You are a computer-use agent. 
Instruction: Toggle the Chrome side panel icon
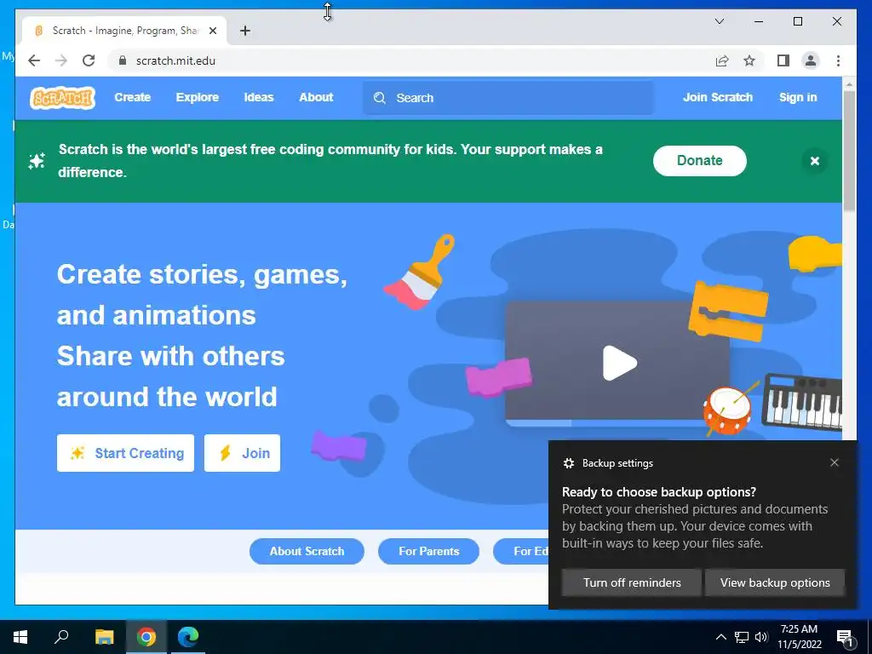pyautogui.click(x=783, y=60)
